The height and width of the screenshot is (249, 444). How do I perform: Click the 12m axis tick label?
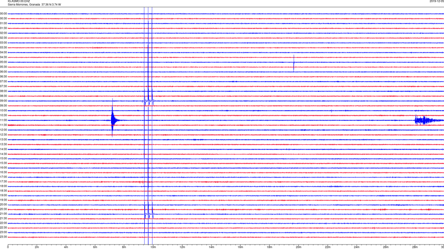182,247
